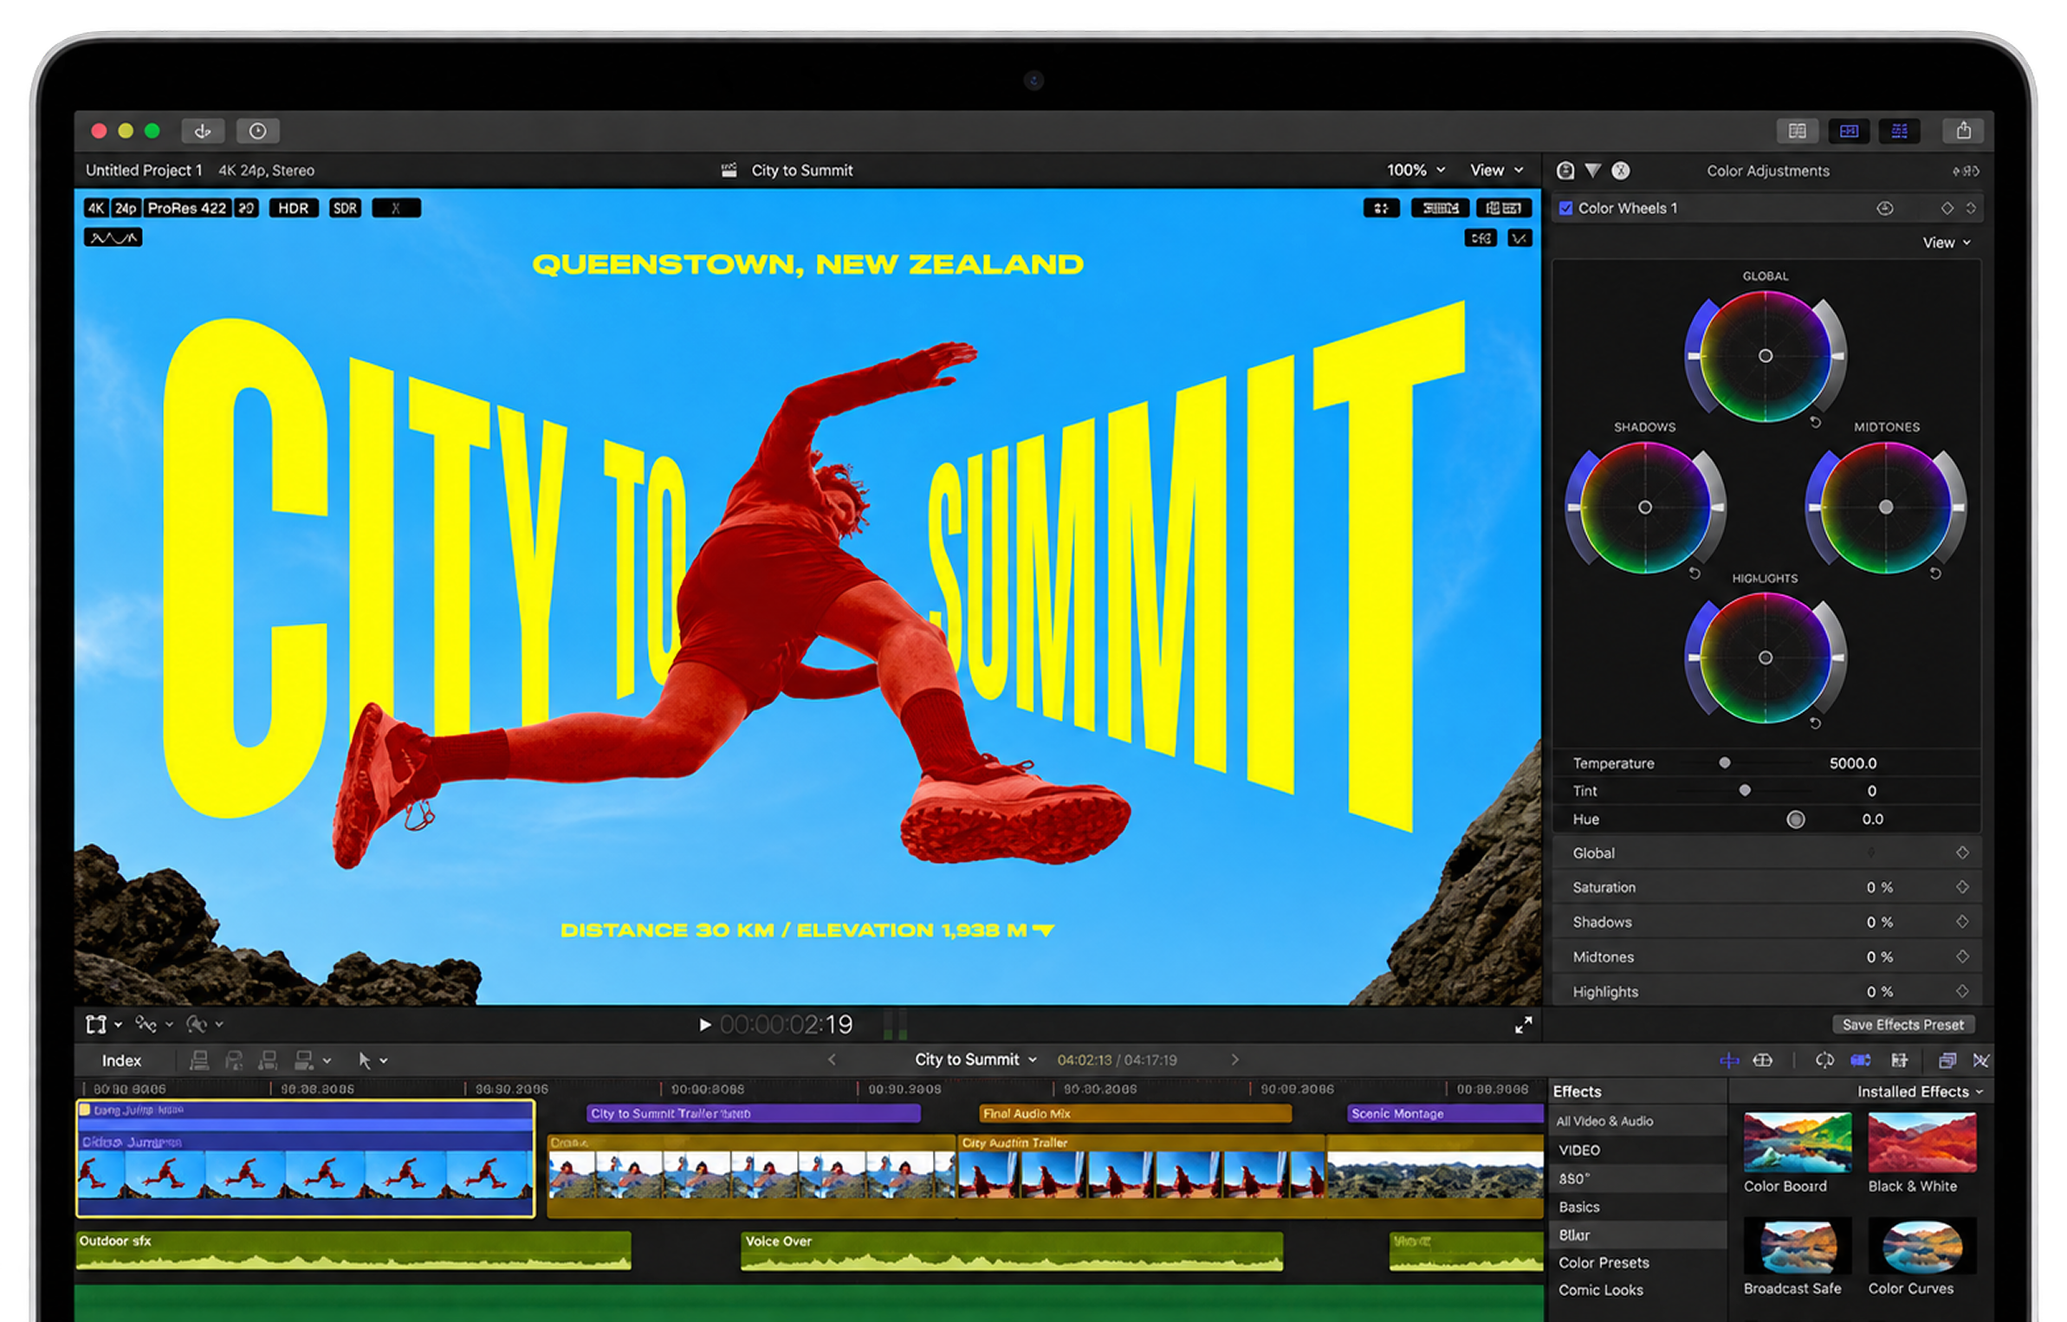The width and height of the screenshot is (2067, 1322).
Task: Open Installed Effects dropdown
Action: (1919, 1092)
